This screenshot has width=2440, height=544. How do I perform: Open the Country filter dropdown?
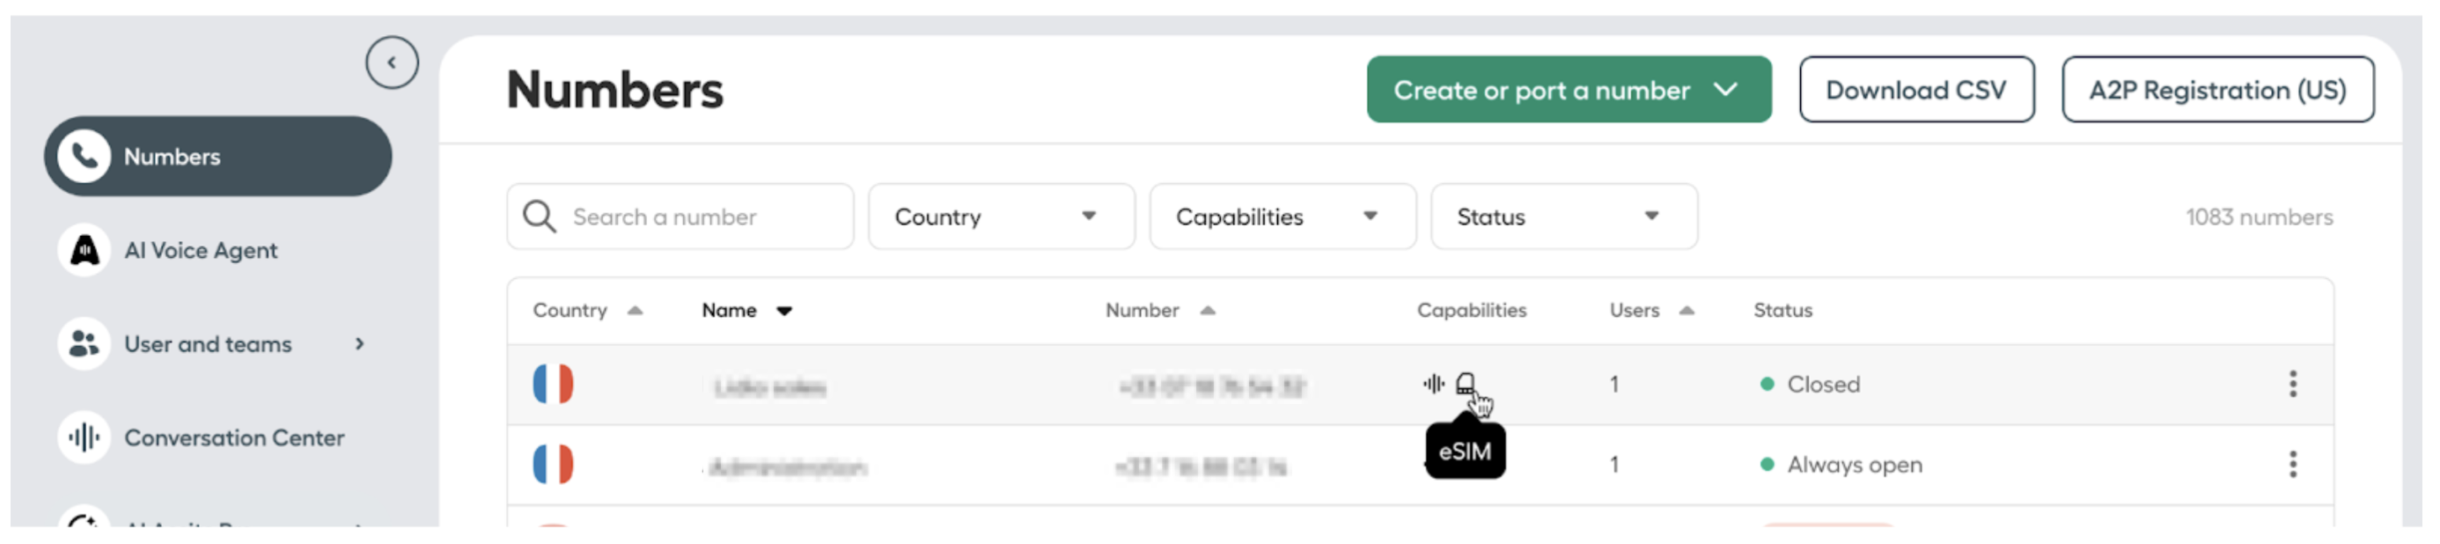1001,217
